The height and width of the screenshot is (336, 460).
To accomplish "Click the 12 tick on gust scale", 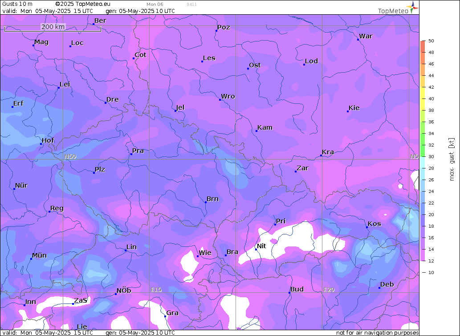I will [x=431, y=261].
